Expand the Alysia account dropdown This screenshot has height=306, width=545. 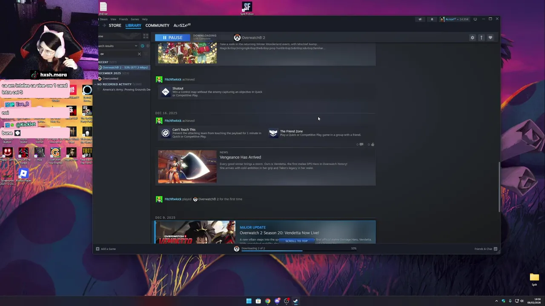click(455, 19)
